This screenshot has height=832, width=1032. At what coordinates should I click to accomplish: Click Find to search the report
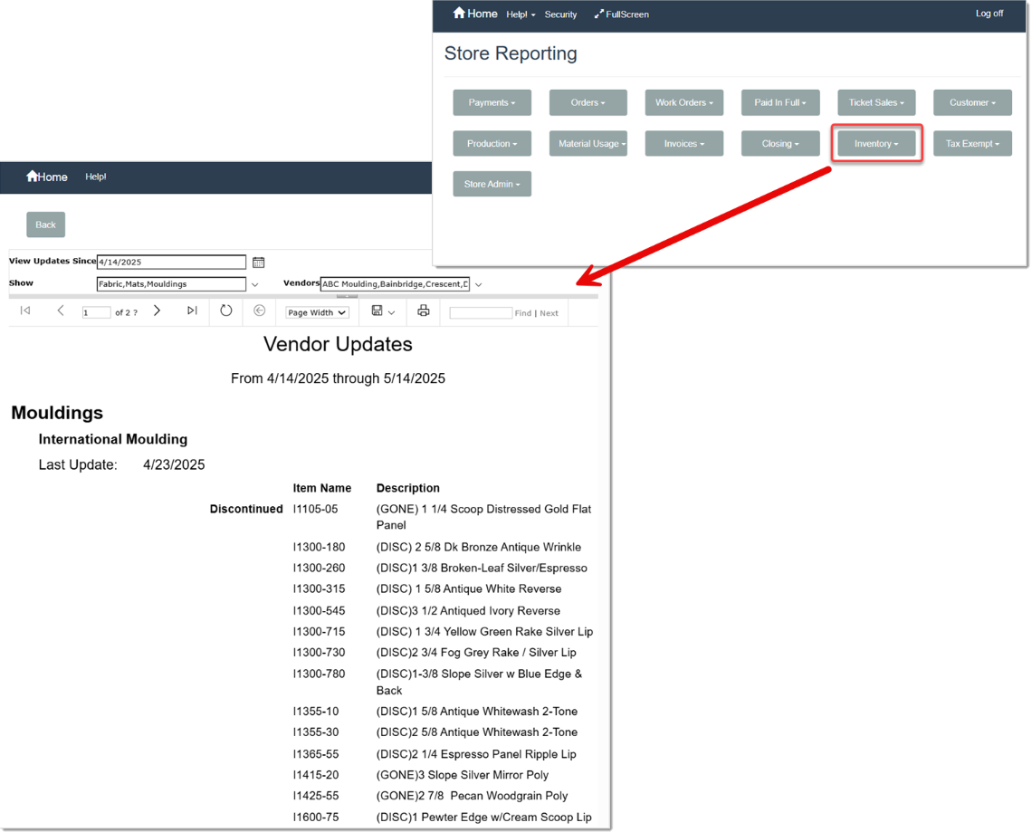coord(523,312)
